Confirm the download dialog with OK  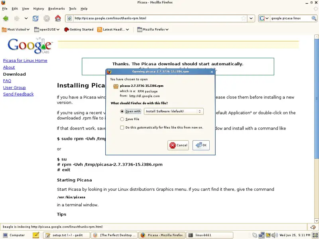pos(201,145)
